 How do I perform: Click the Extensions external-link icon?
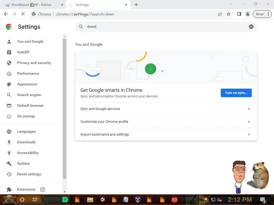click(43, 189)
